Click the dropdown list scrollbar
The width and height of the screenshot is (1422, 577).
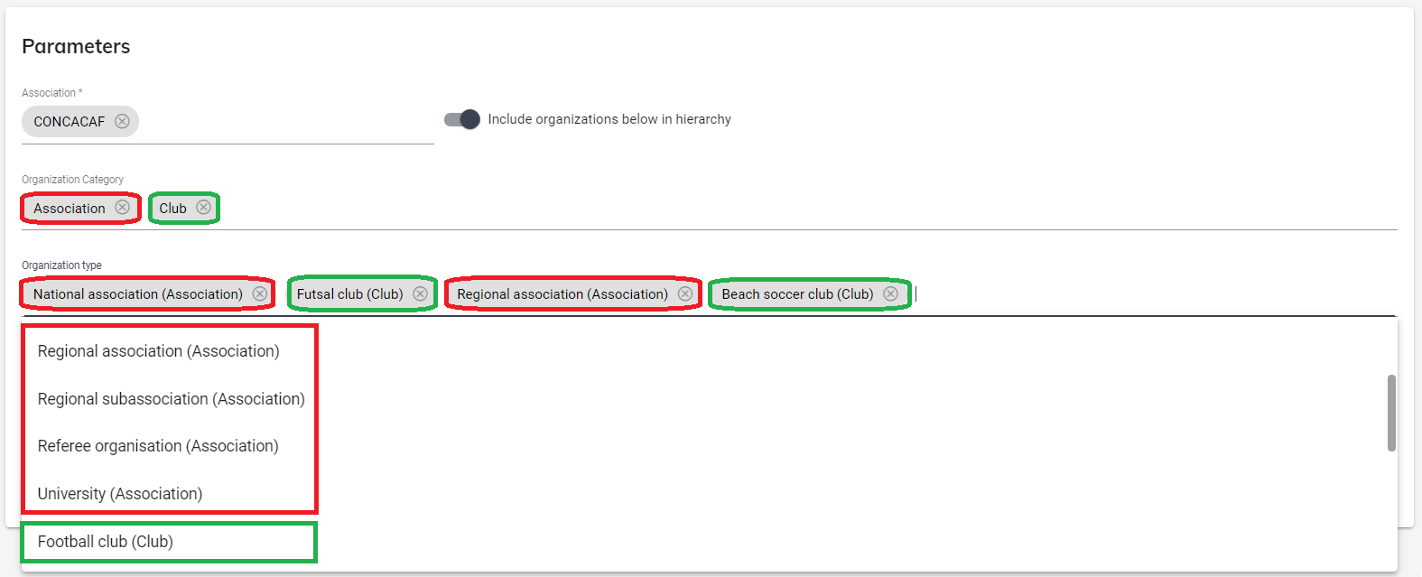click(x=1391, y=413)
